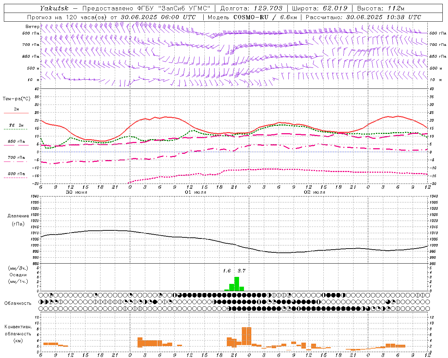Click the 'Ветер' wind panel label

pos(33,27)
